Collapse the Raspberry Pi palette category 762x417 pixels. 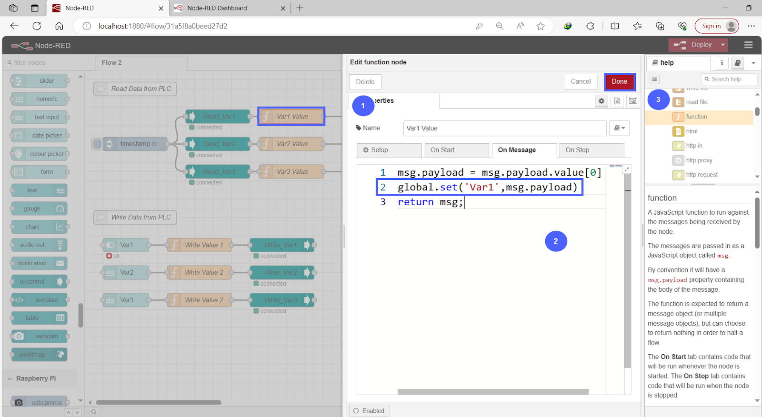point(39,378)
